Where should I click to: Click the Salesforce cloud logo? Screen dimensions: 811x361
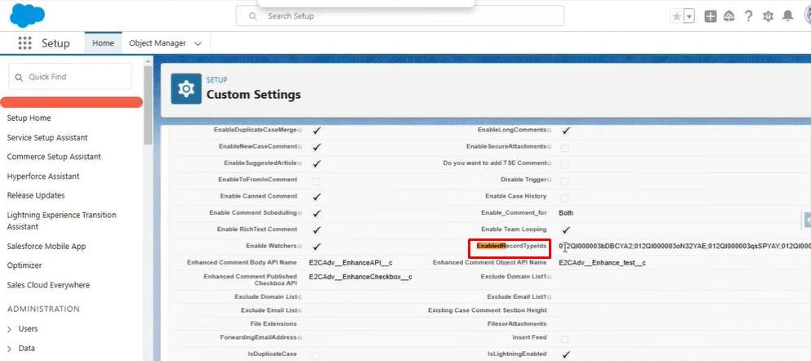click(28, 15)
